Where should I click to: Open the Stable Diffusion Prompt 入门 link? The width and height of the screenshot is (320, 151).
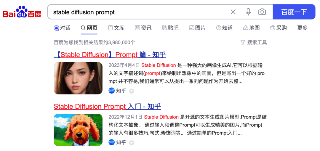click(107, 106)
